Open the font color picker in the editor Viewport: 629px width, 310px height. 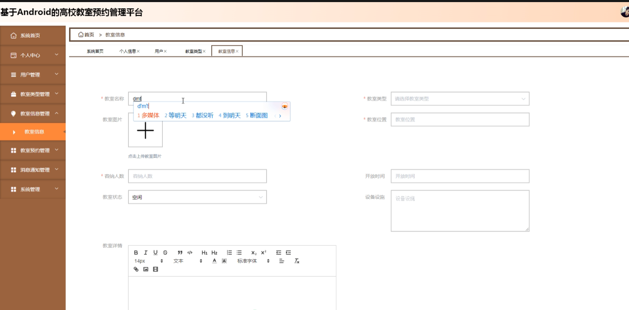click(214, 261)
